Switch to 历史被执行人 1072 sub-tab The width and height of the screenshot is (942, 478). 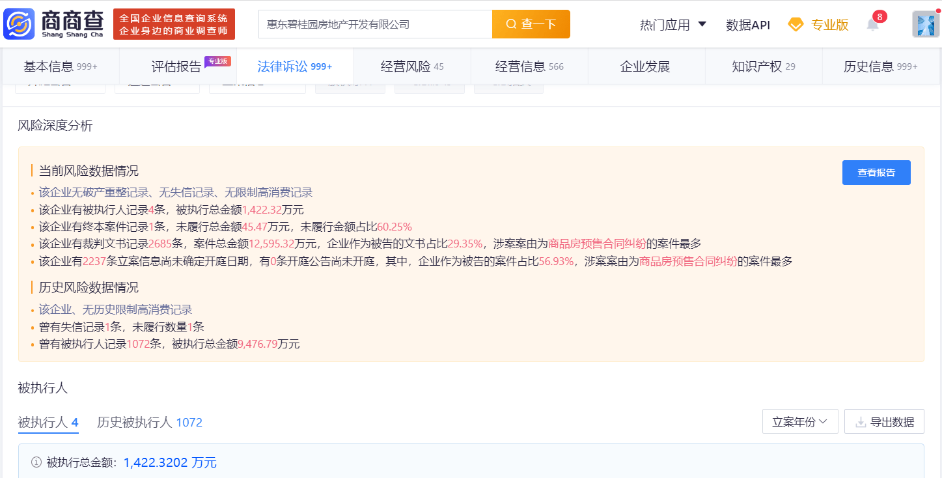[x=150, y=423]
